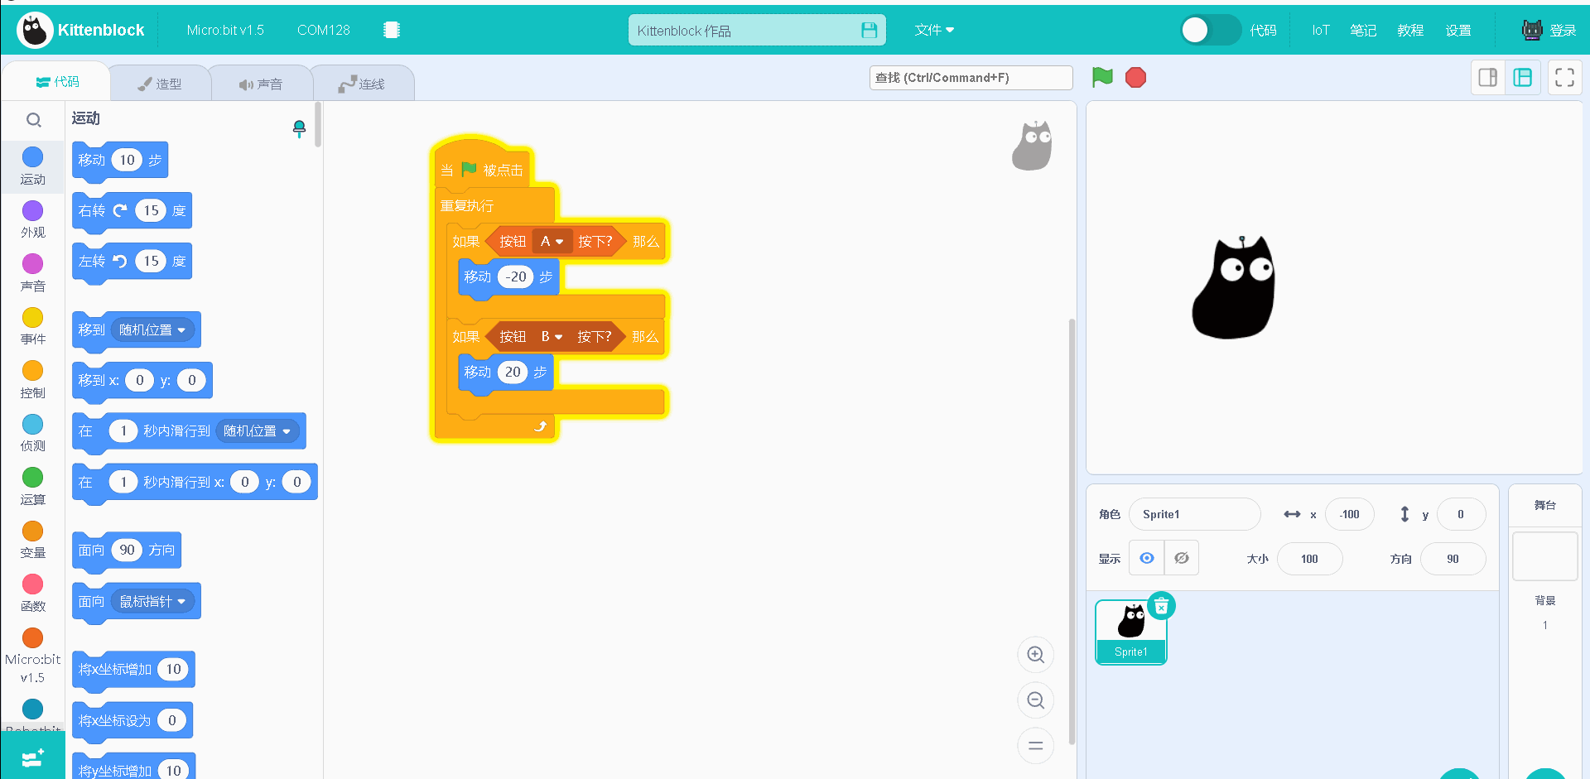Select the 事件 events category
This screenshot has height=779, width=1590.
32,326
